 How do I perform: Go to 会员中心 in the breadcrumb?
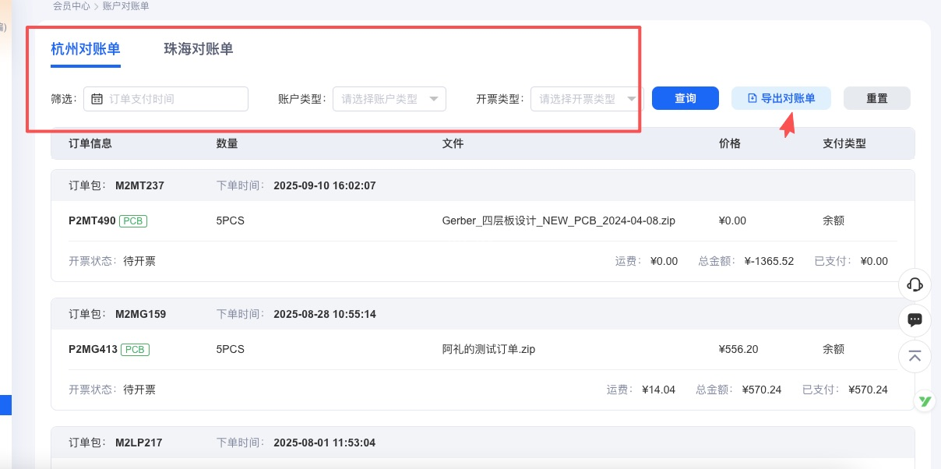tap(72, 6)
